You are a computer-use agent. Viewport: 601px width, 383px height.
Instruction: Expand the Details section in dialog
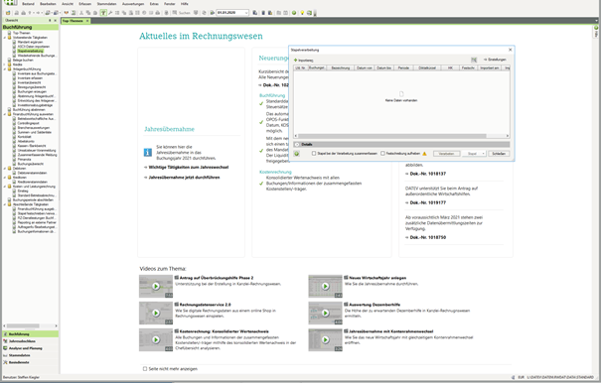point(297,145)
